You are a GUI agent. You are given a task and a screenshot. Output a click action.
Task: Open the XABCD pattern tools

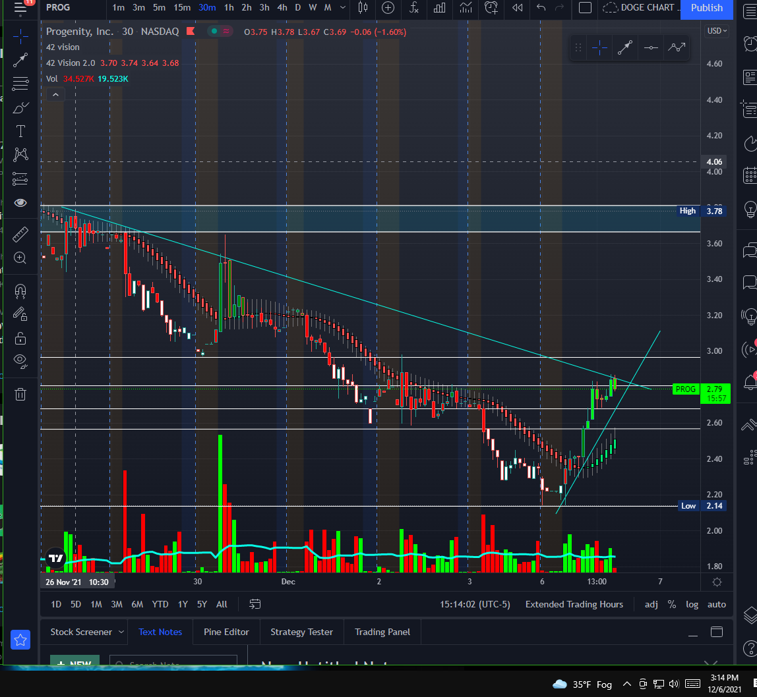pos(20,155)
